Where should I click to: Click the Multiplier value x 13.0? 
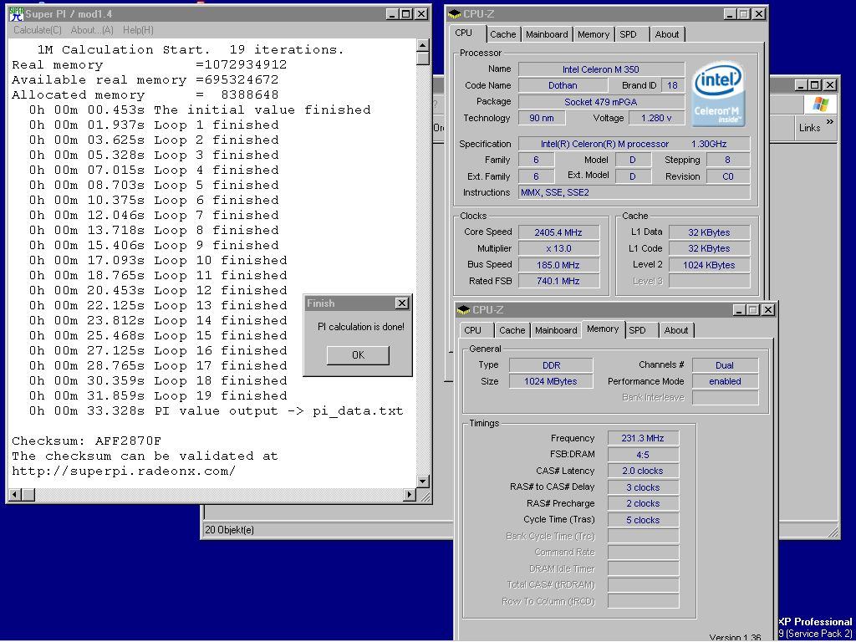558,248
